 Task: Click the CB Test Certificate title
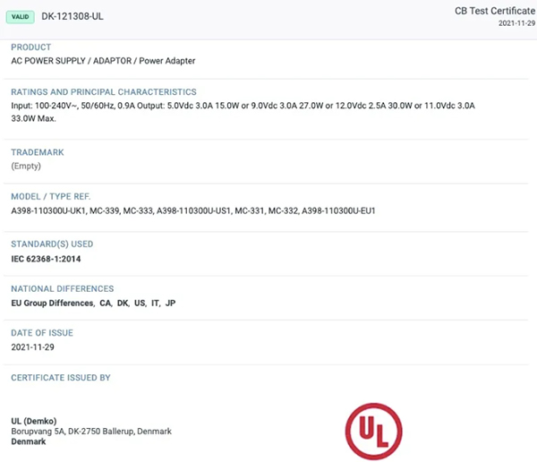pos(495,11)
